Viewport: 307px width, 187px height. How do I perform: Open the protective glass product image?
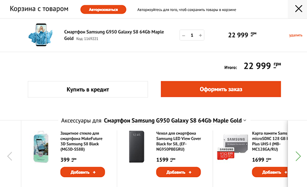pos(41,147)
